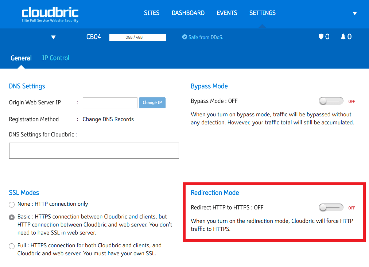The width and height of the screenshot is (369, 267).
Task: Click the 0GB / 4GB usage bar
Action: [x=138, y=38]
